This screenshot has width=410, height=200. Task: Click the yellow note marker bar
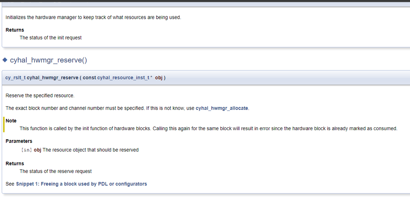[x=4, y=125]
